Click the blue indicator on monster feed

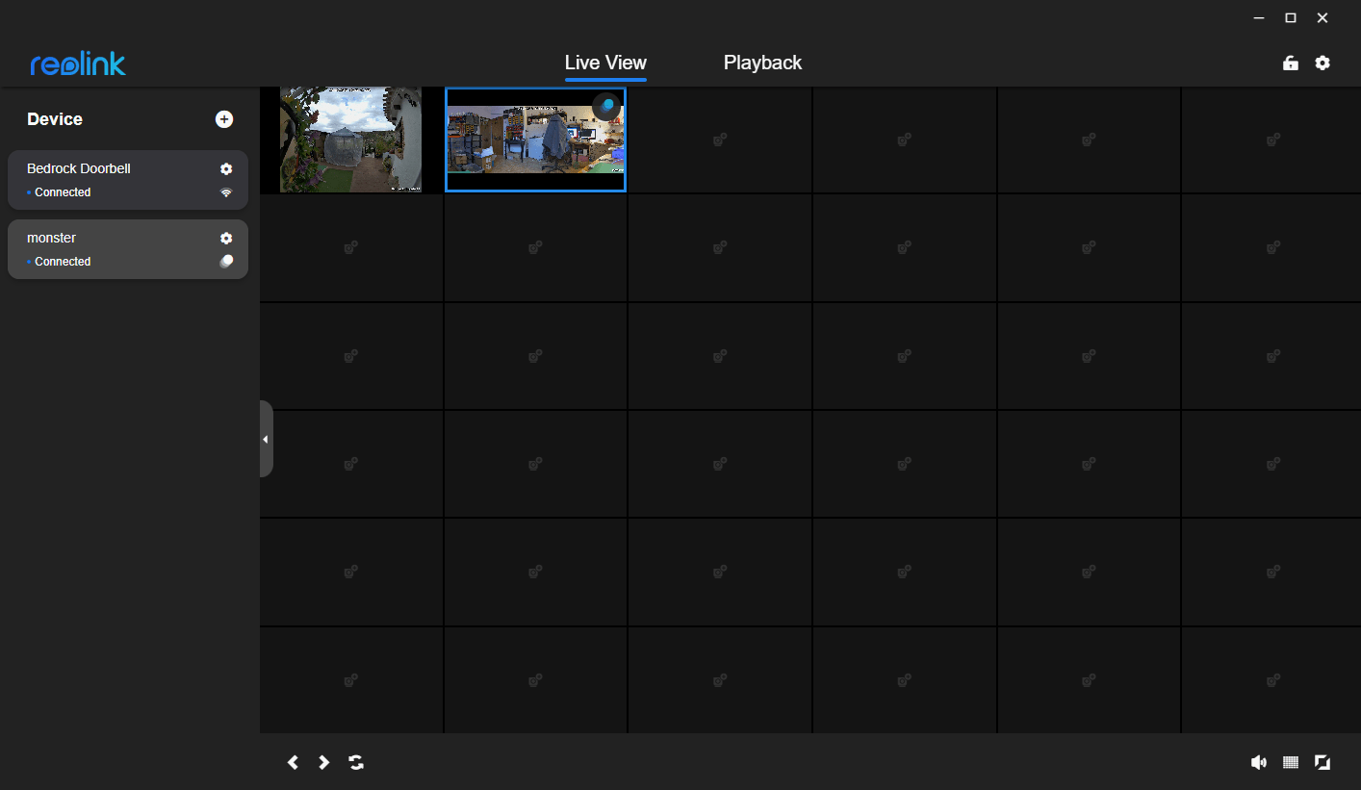pos(606,105)
